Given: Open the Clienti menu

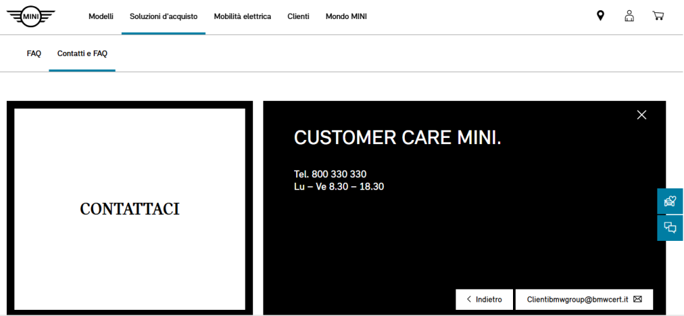Looking at the screenshot, I should pos(298,16).
